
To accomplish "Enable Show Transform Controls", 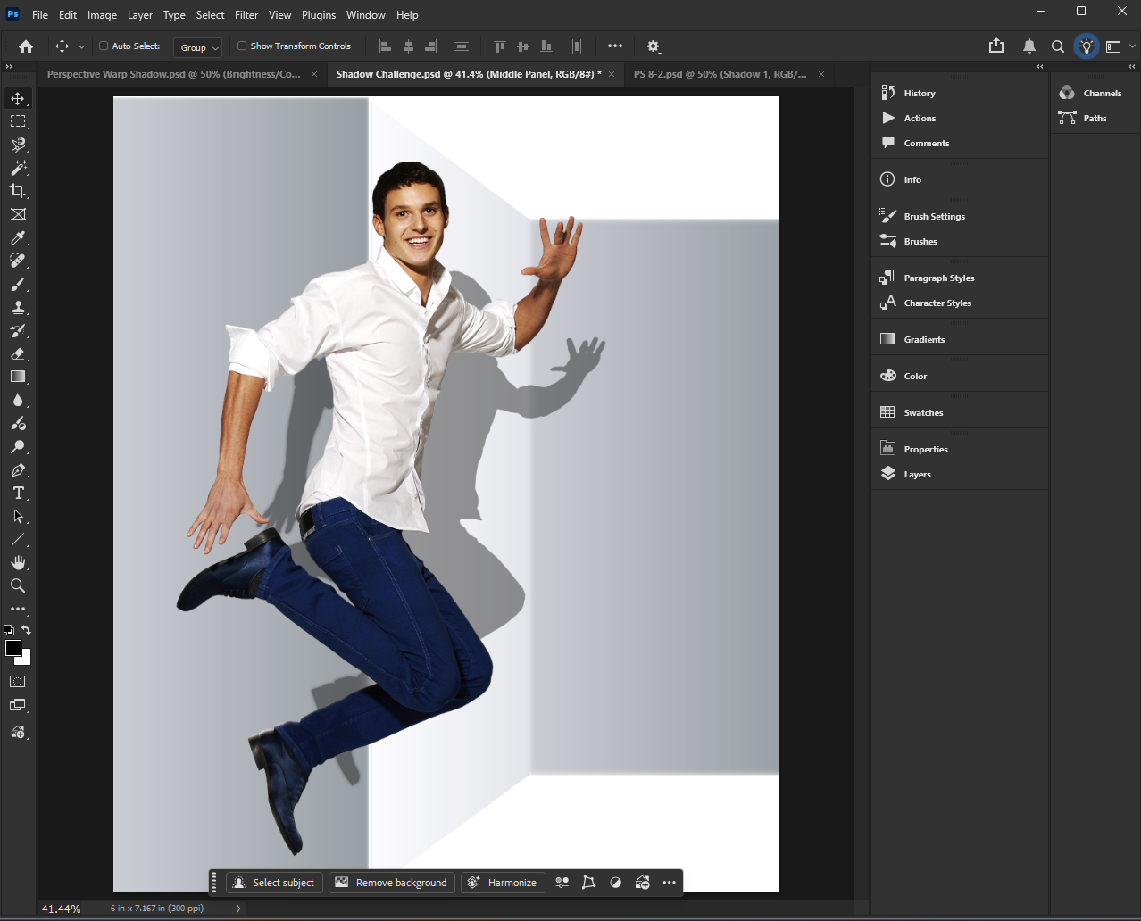I will 242,46.
